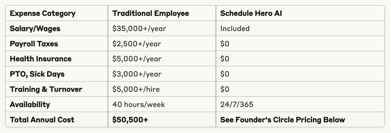Select the Included cell for Salary/Wages
Image resolution: width=391 pixels, height=133 pixels.
click(x=235, y=28)
